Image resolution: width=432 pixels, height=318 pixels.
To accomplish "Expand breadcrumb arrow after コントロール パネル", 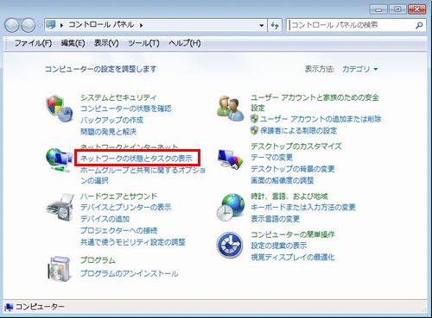I will point(142,25).
